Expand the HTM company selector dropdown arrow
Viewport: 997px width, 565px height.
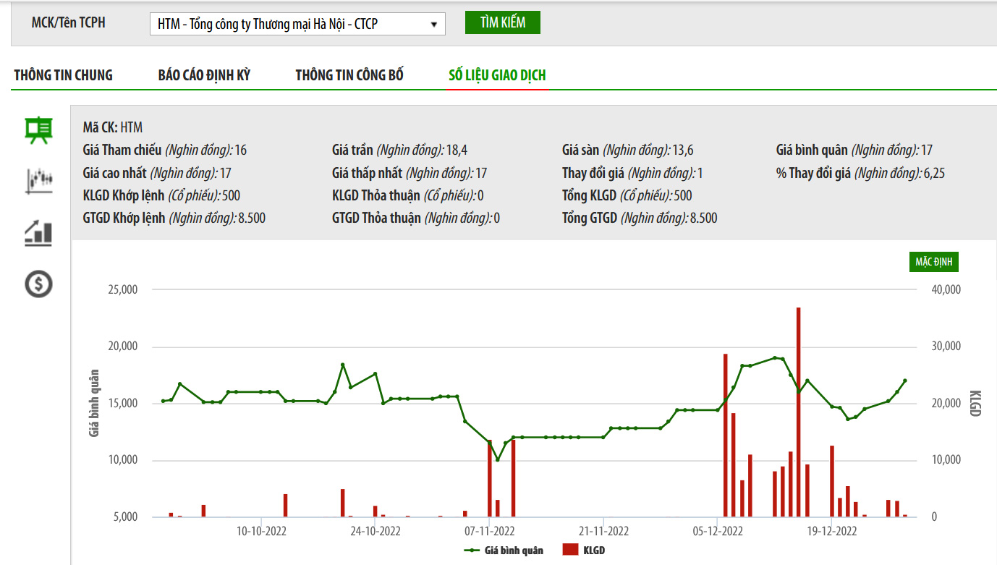click(433, 24)
